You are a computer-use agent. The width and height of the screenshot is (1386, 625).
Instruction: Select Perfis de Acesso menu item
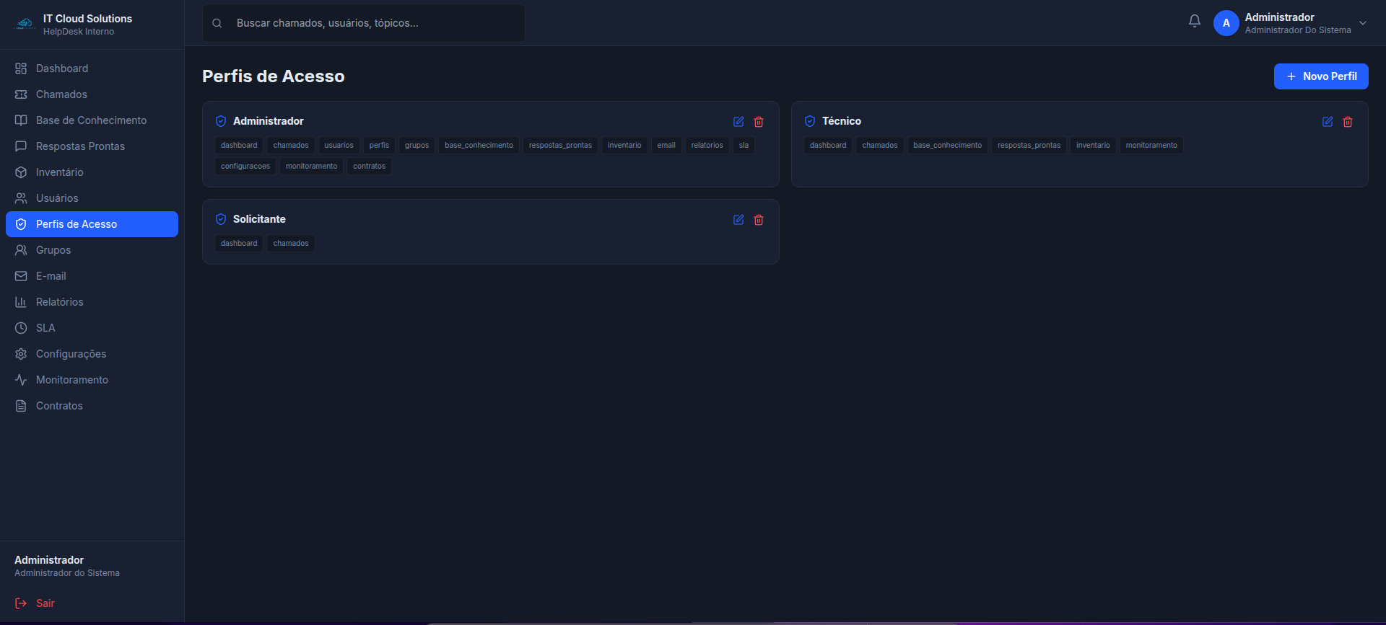(x=92, y=224)
